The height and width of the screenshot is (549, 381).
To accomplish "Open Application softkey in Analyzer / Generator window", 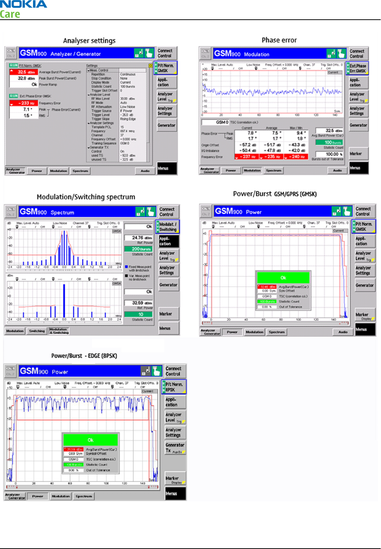I will tap(167, 82).
